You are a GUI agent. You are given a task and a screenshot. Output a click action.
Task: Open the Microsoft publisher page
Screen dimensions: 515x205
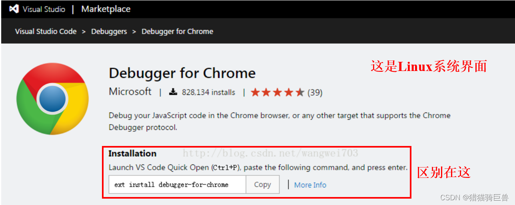130,92
